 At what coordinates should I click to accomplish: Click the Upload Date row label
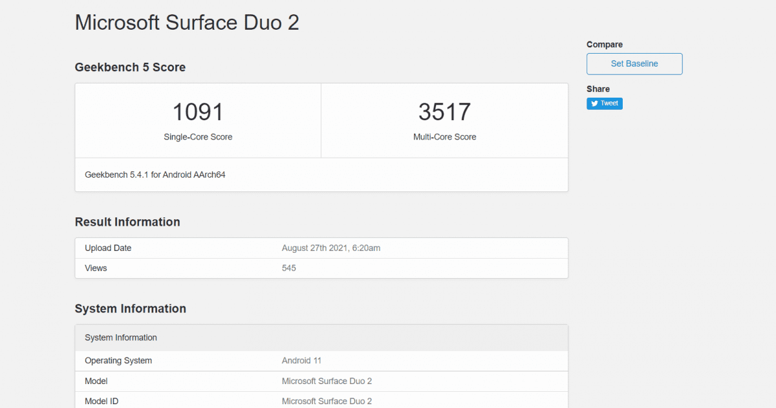[108, 248]
